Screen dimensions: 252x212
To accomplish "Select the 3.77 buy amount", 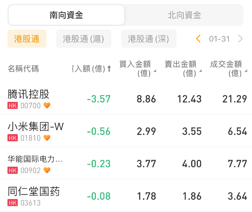I will pyautogui.click(x=146, y=164).
